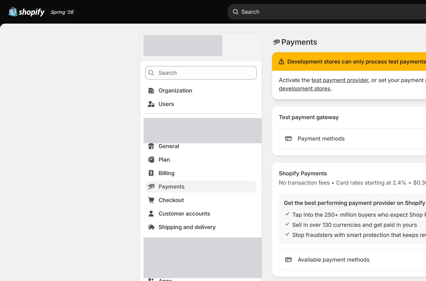Click the Test payment gateway heading
This screenshot has height=281, width=426.
(x=309, y=117)
